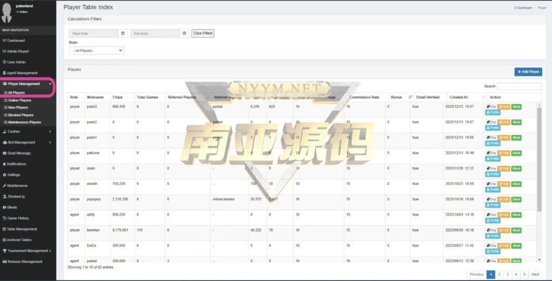
Task: Expand the Bot Management submenu
Action: 27,143
